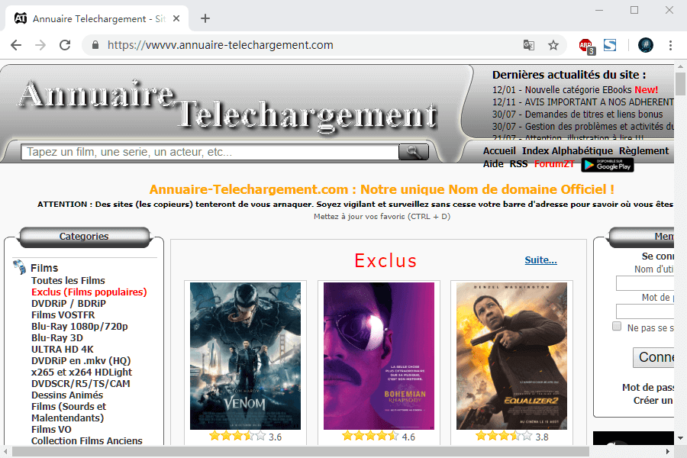Click the Google Translate icon
This screenshot has height=458, width=687.
click(x=529, y=45)
